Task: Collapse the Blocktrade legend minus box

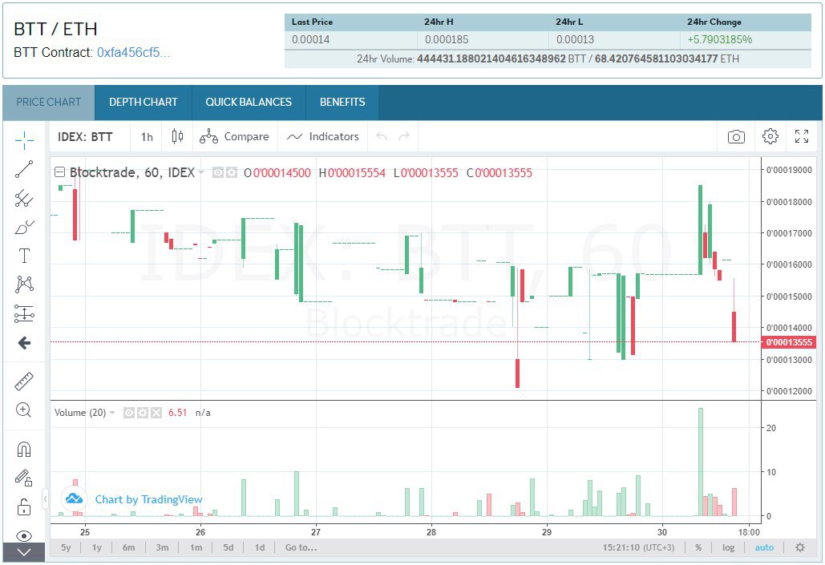Action: 60,172
